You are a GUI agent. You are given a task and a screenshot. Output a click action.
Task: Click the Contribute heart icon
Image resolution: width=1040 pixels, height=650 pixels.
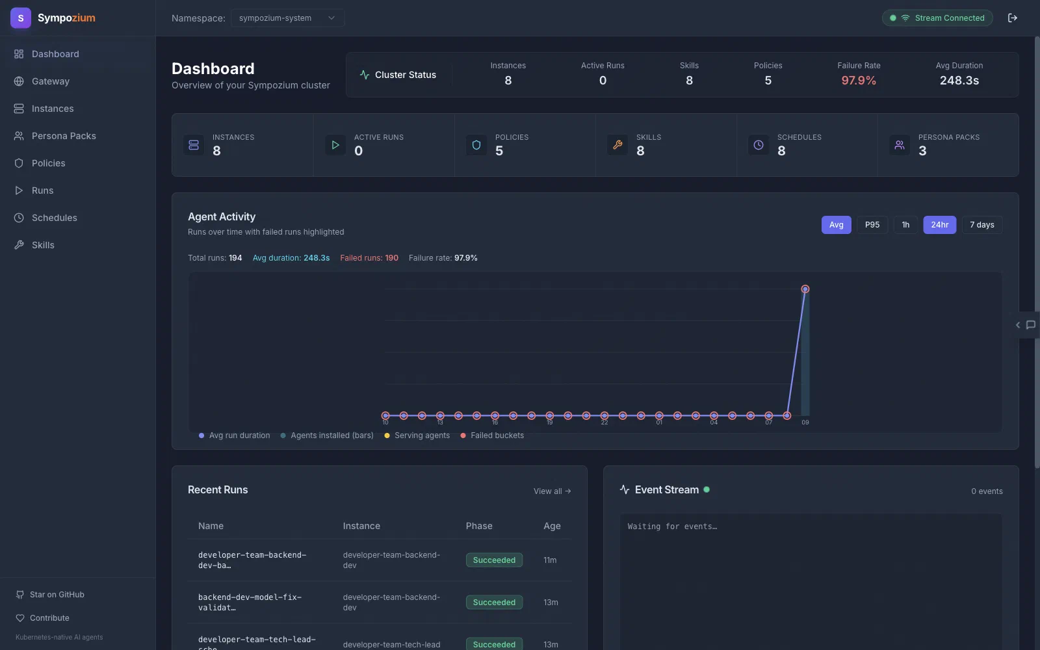(x=19, y=618)
